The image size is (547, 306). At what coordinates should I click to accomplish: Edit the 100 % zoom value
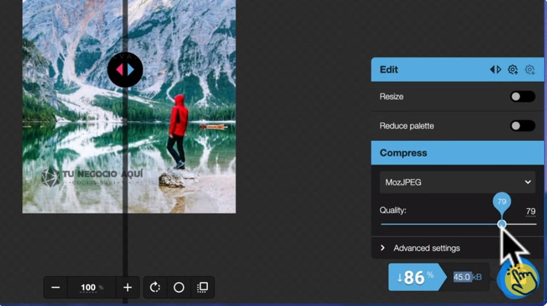coord(92,288)
